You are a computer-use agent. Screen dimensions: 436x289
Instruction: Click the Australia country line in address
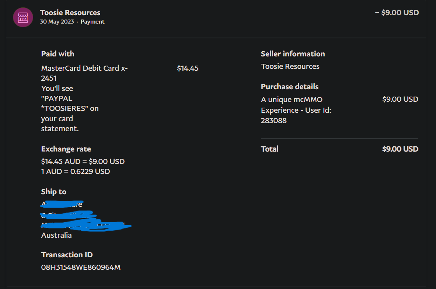(56, 235)
